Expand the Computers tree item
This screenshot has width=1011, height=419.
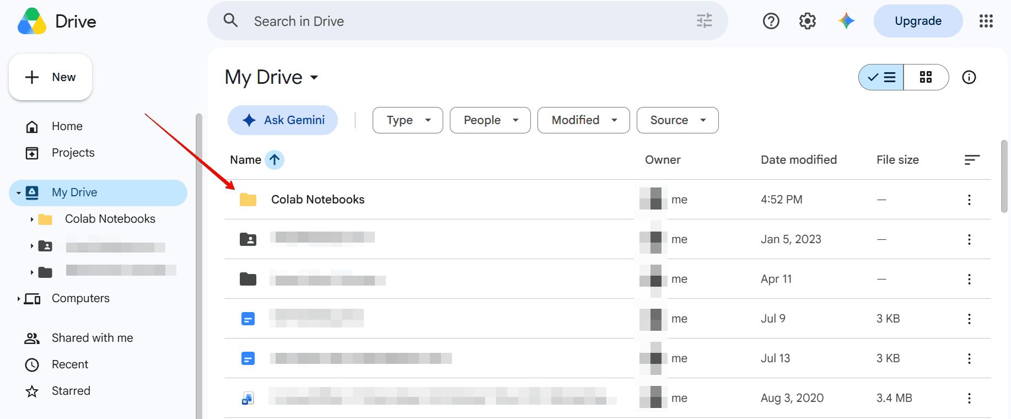point(18,299)
